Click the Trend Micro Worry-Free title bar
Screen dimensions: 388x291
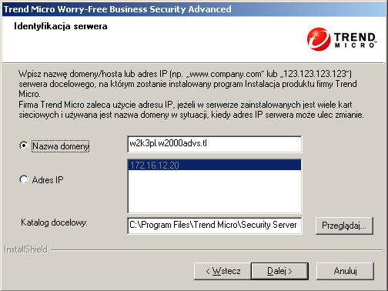pyautogui.click(x=194, y=9)
